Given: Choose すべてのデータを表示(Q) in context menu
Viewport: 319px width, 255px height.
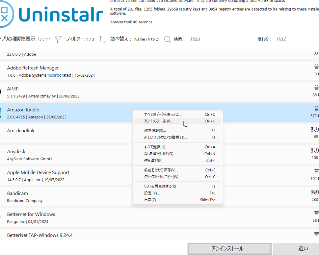Looking at the screenshot, I should (178, 115).
